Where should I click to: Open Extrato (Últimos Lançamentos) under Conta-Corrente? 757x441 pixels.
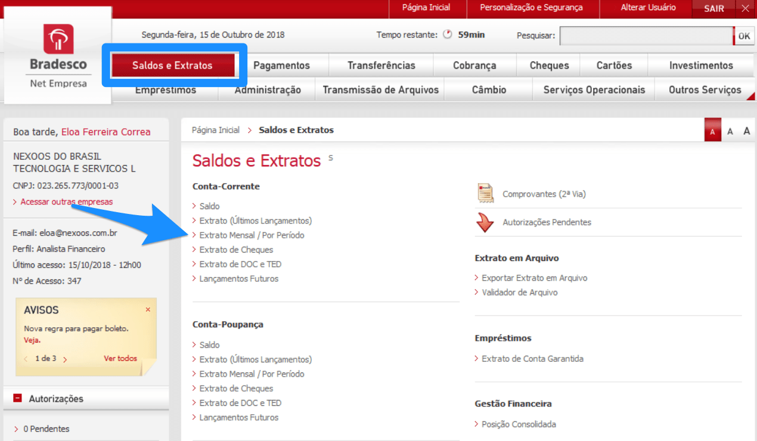tap(256, 221)
